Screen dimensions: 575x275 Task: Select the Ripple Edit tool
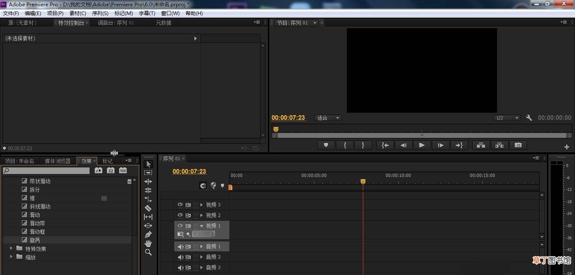(x=148, y=182)
